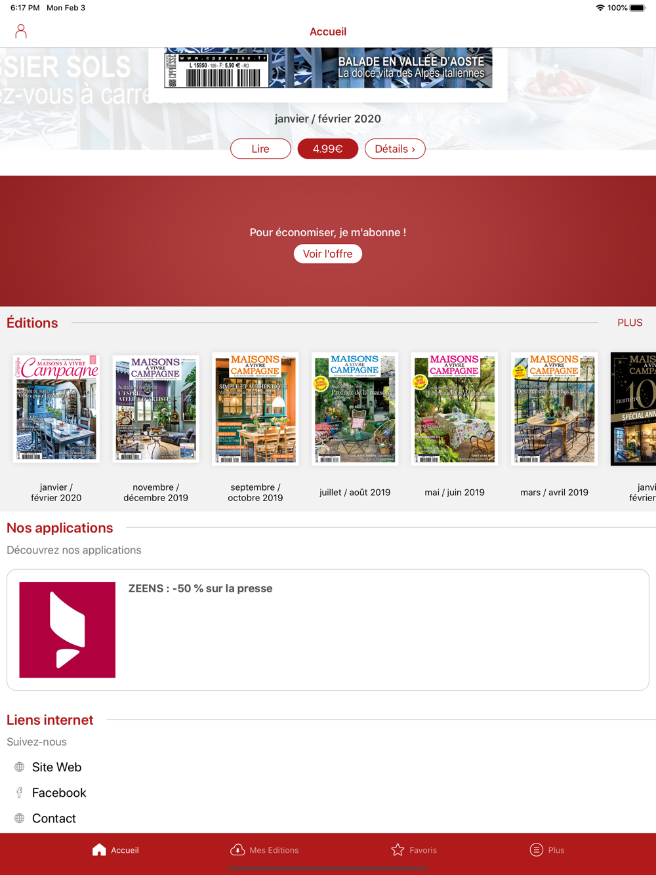The height and width of the screenshot is (875, 656).
Task: Click the Accueil page title in header
Action: (328, 31)
